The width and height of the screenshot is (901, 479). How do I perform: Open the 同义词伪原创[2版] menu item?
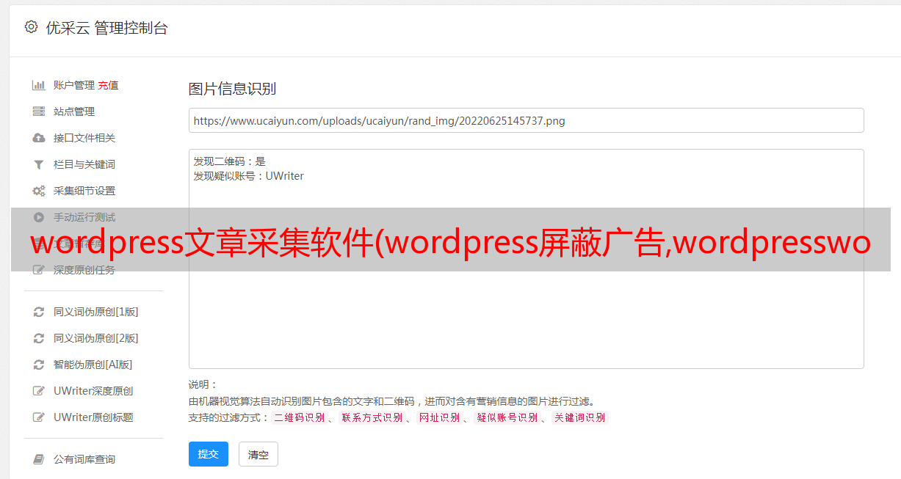pyautogui.click(x=96, y=338)
